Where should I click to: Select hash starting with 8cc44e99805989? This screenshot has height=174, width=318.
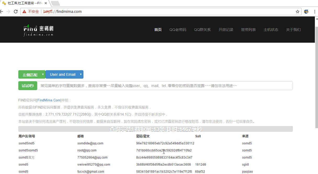(164, 157)
